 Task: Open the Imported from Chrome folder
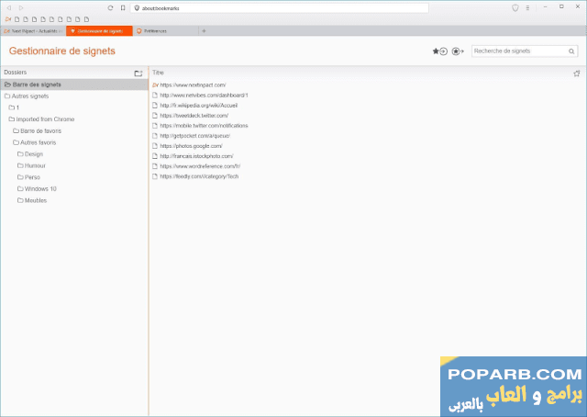44,119
